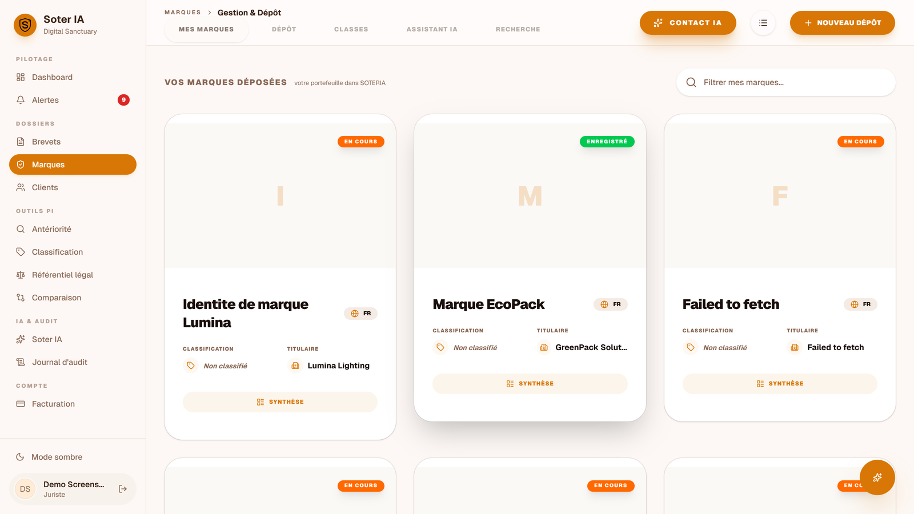Viewport: 914px width, 514px height.
Task: Open SYNTHÈSE for Identite de marque Lumina
Action: [280, 402]
